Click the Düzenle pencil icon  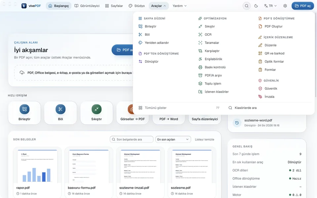[x=260, y=45]
